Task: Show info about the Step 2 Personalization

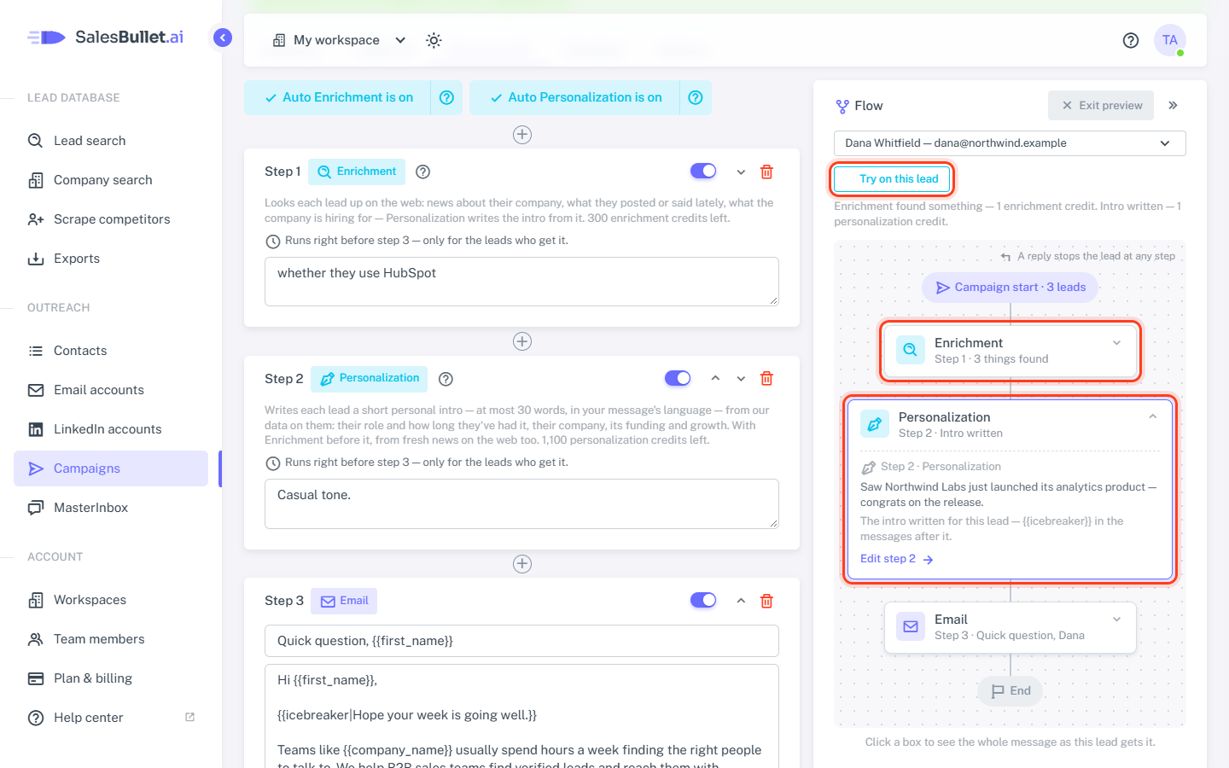Action: coord(446,379)
